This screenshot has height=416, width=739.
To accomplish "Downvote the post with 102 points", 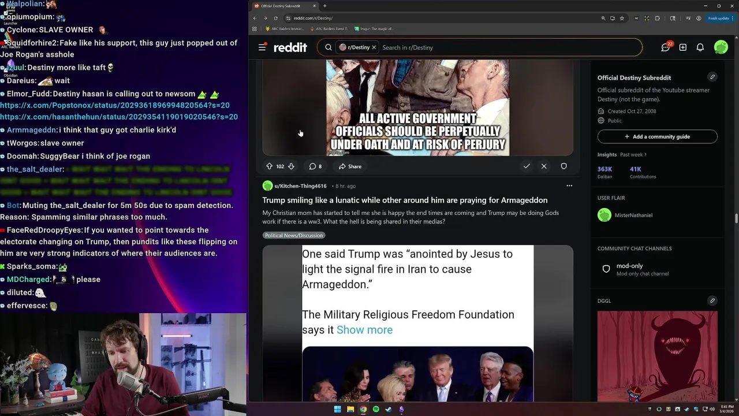I will [291, 166].
